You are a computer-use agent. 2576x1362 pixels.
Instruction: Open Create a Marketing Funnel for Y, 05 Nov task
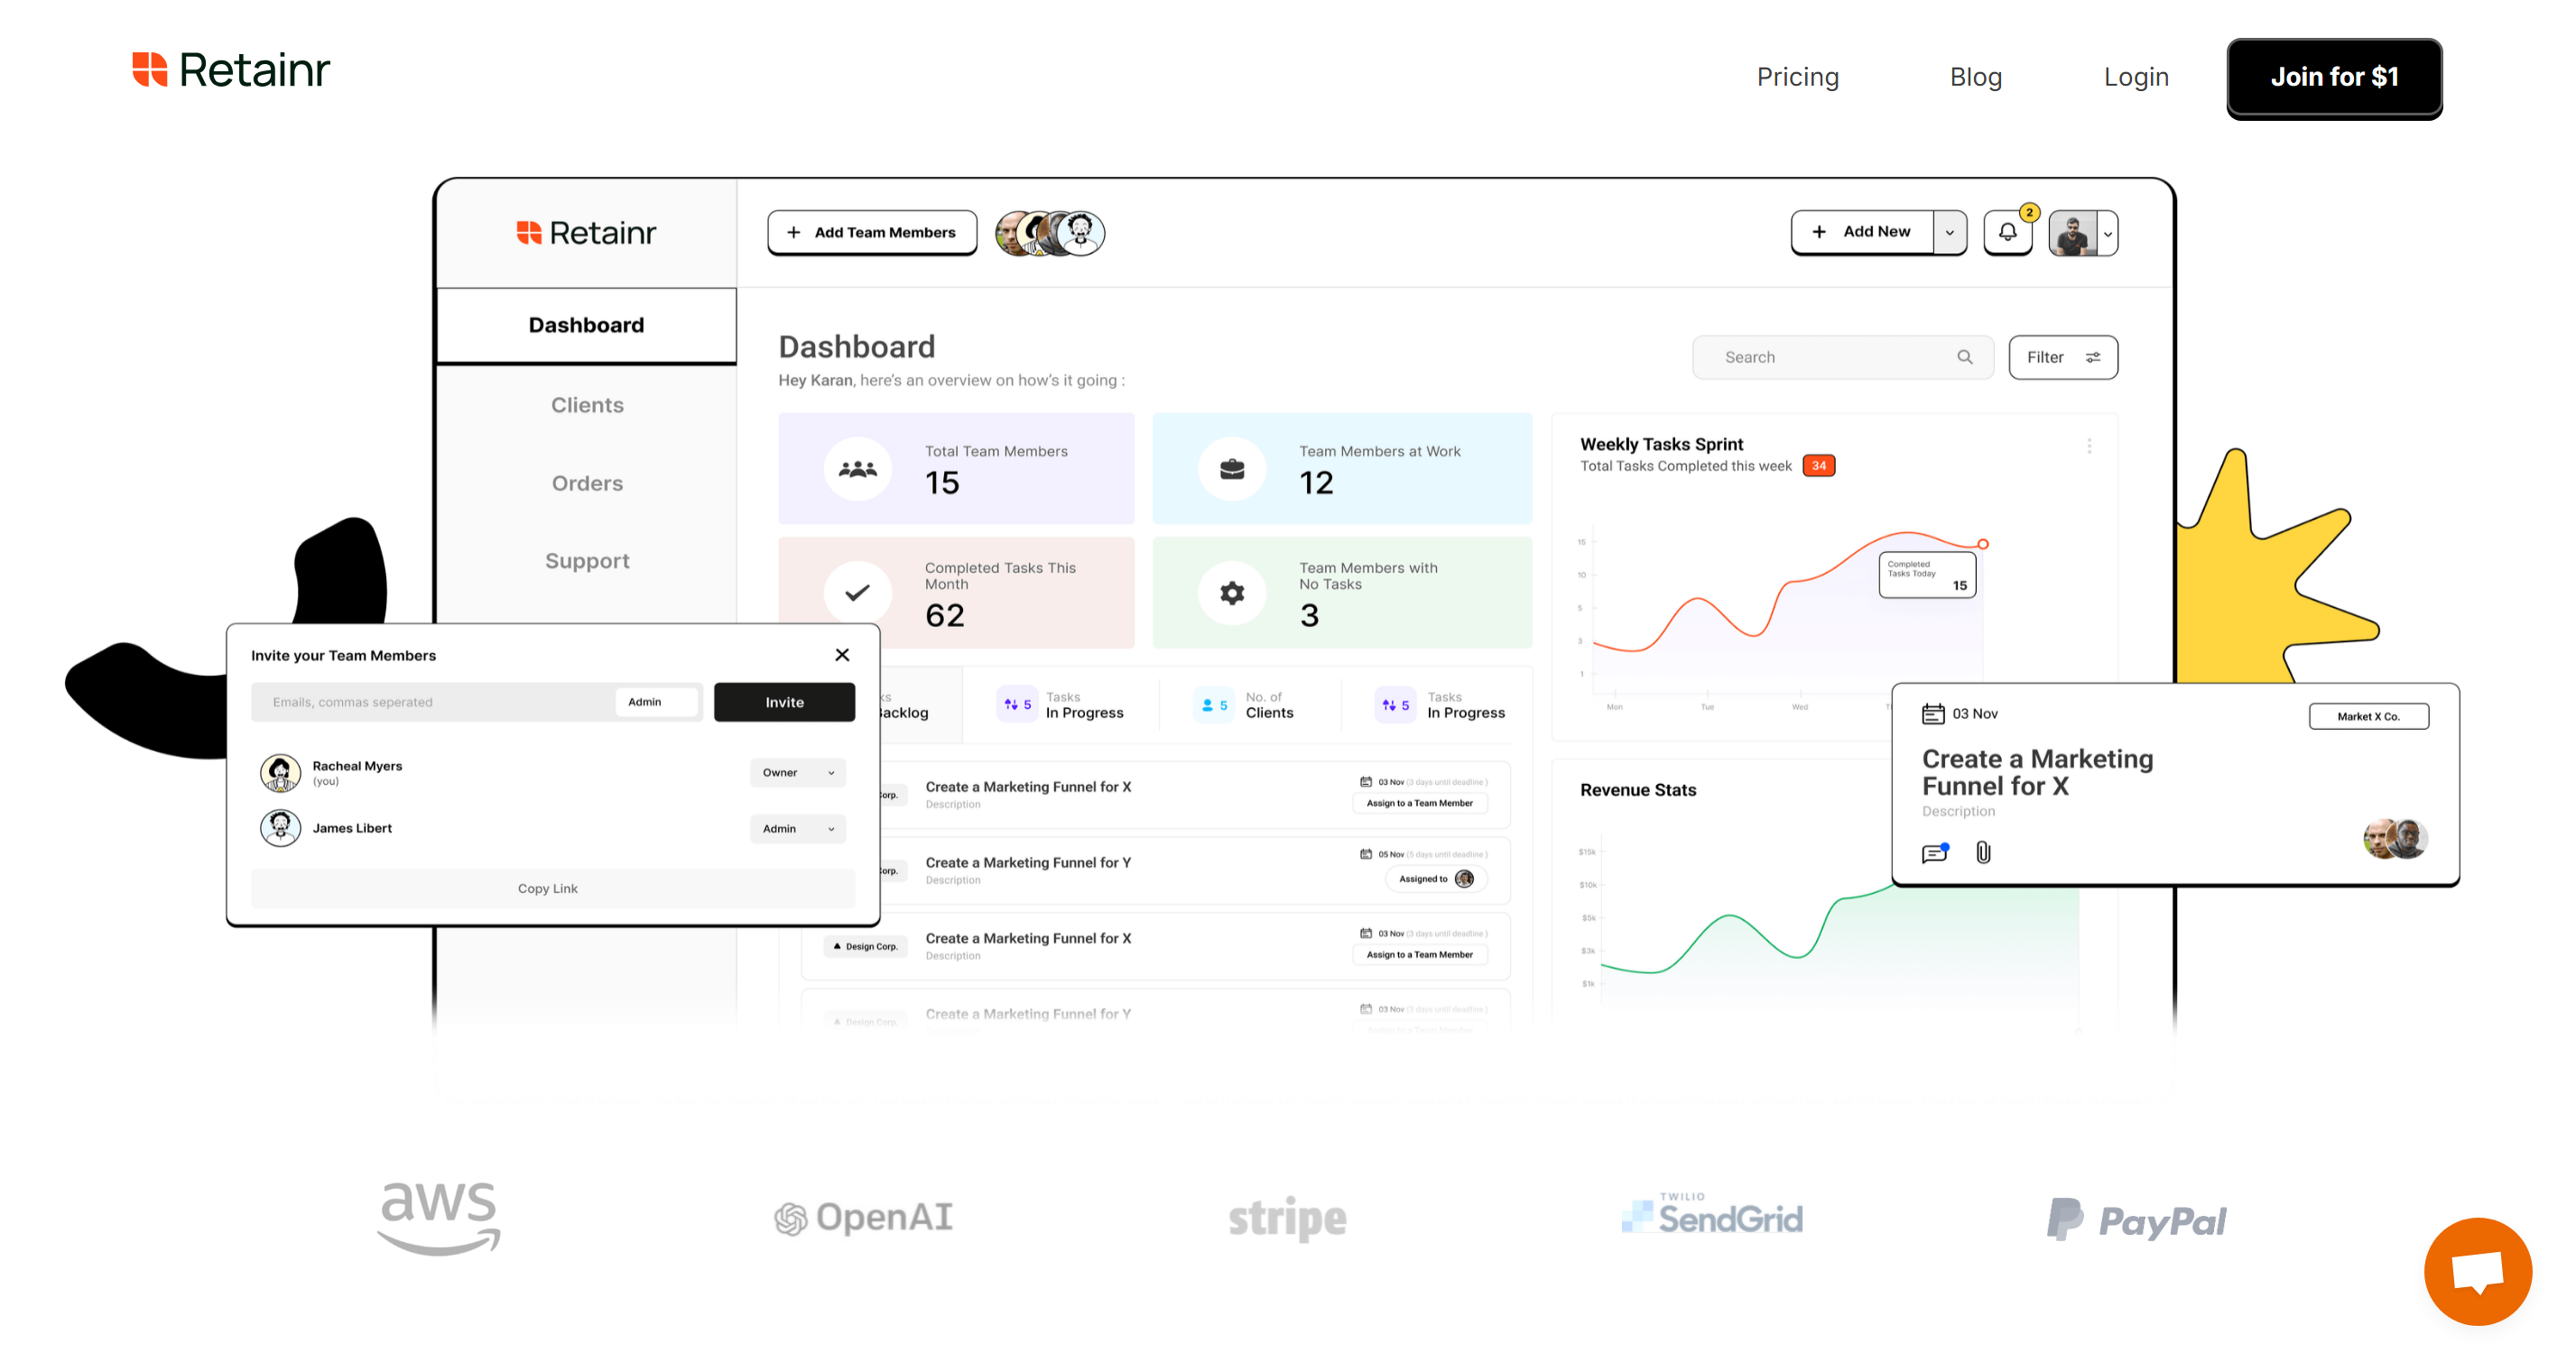(1156, 870)
